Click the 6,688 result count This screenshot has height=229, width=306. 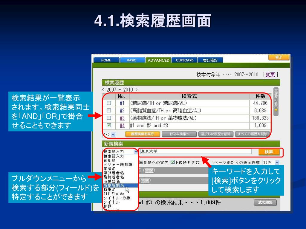260,110
